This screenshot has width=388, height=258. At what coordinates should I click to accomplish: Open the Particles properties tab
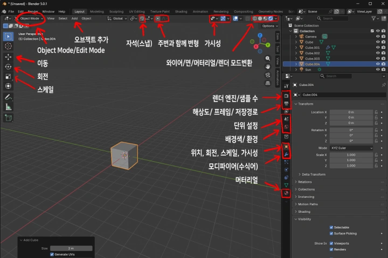[x=286, y=162]
